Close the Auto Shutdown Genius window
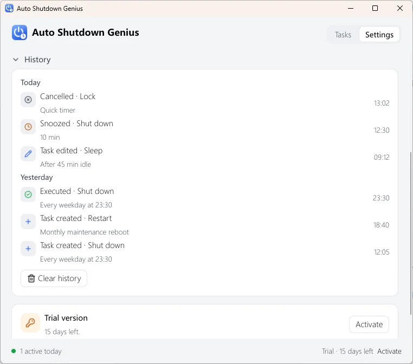The width and height of the screenshot is (413, 364). point(400,9)
